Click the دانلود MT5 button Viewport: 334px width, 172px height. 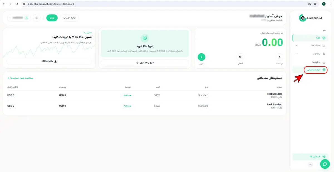(49, 61)
